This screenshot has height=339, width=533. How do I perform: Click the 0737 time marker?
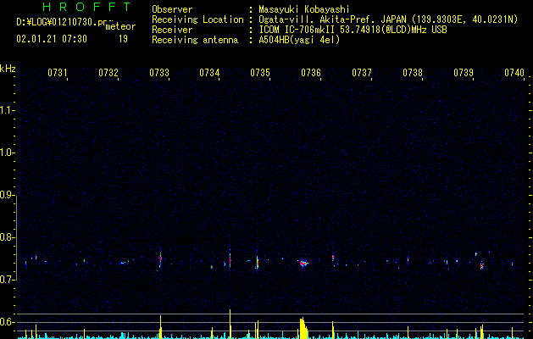pos(362,72)
